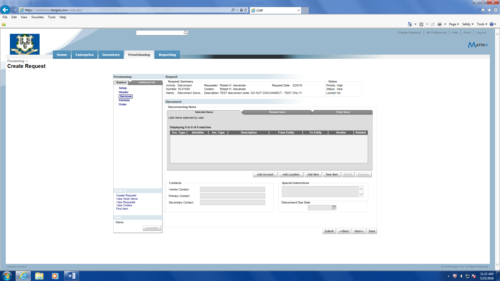The image size is (500, 281).
Task: Switch to the Related Items tab
Action: (x=277, y=112)
